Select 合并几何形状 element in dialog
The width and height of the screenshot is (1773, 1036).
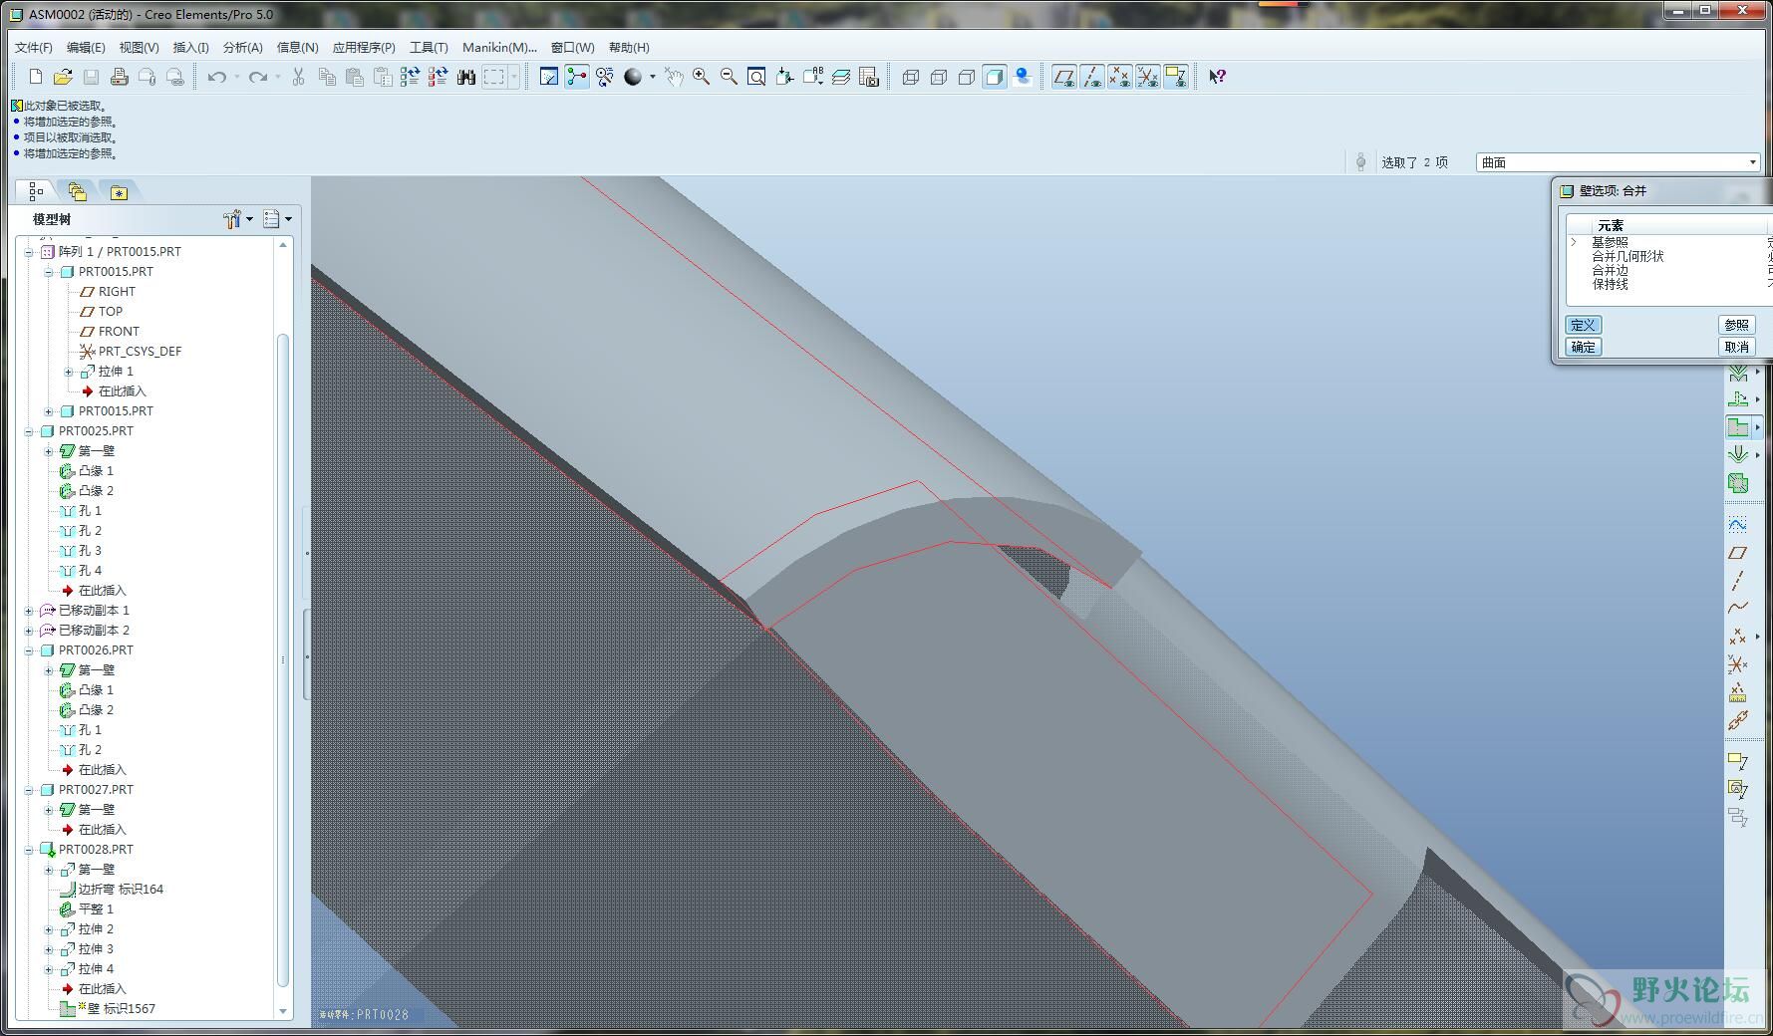(1627, 256)
